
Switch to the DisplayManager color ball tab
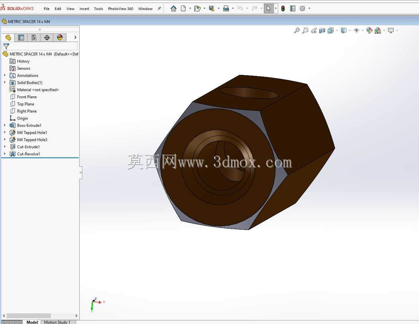coord(60,38)
